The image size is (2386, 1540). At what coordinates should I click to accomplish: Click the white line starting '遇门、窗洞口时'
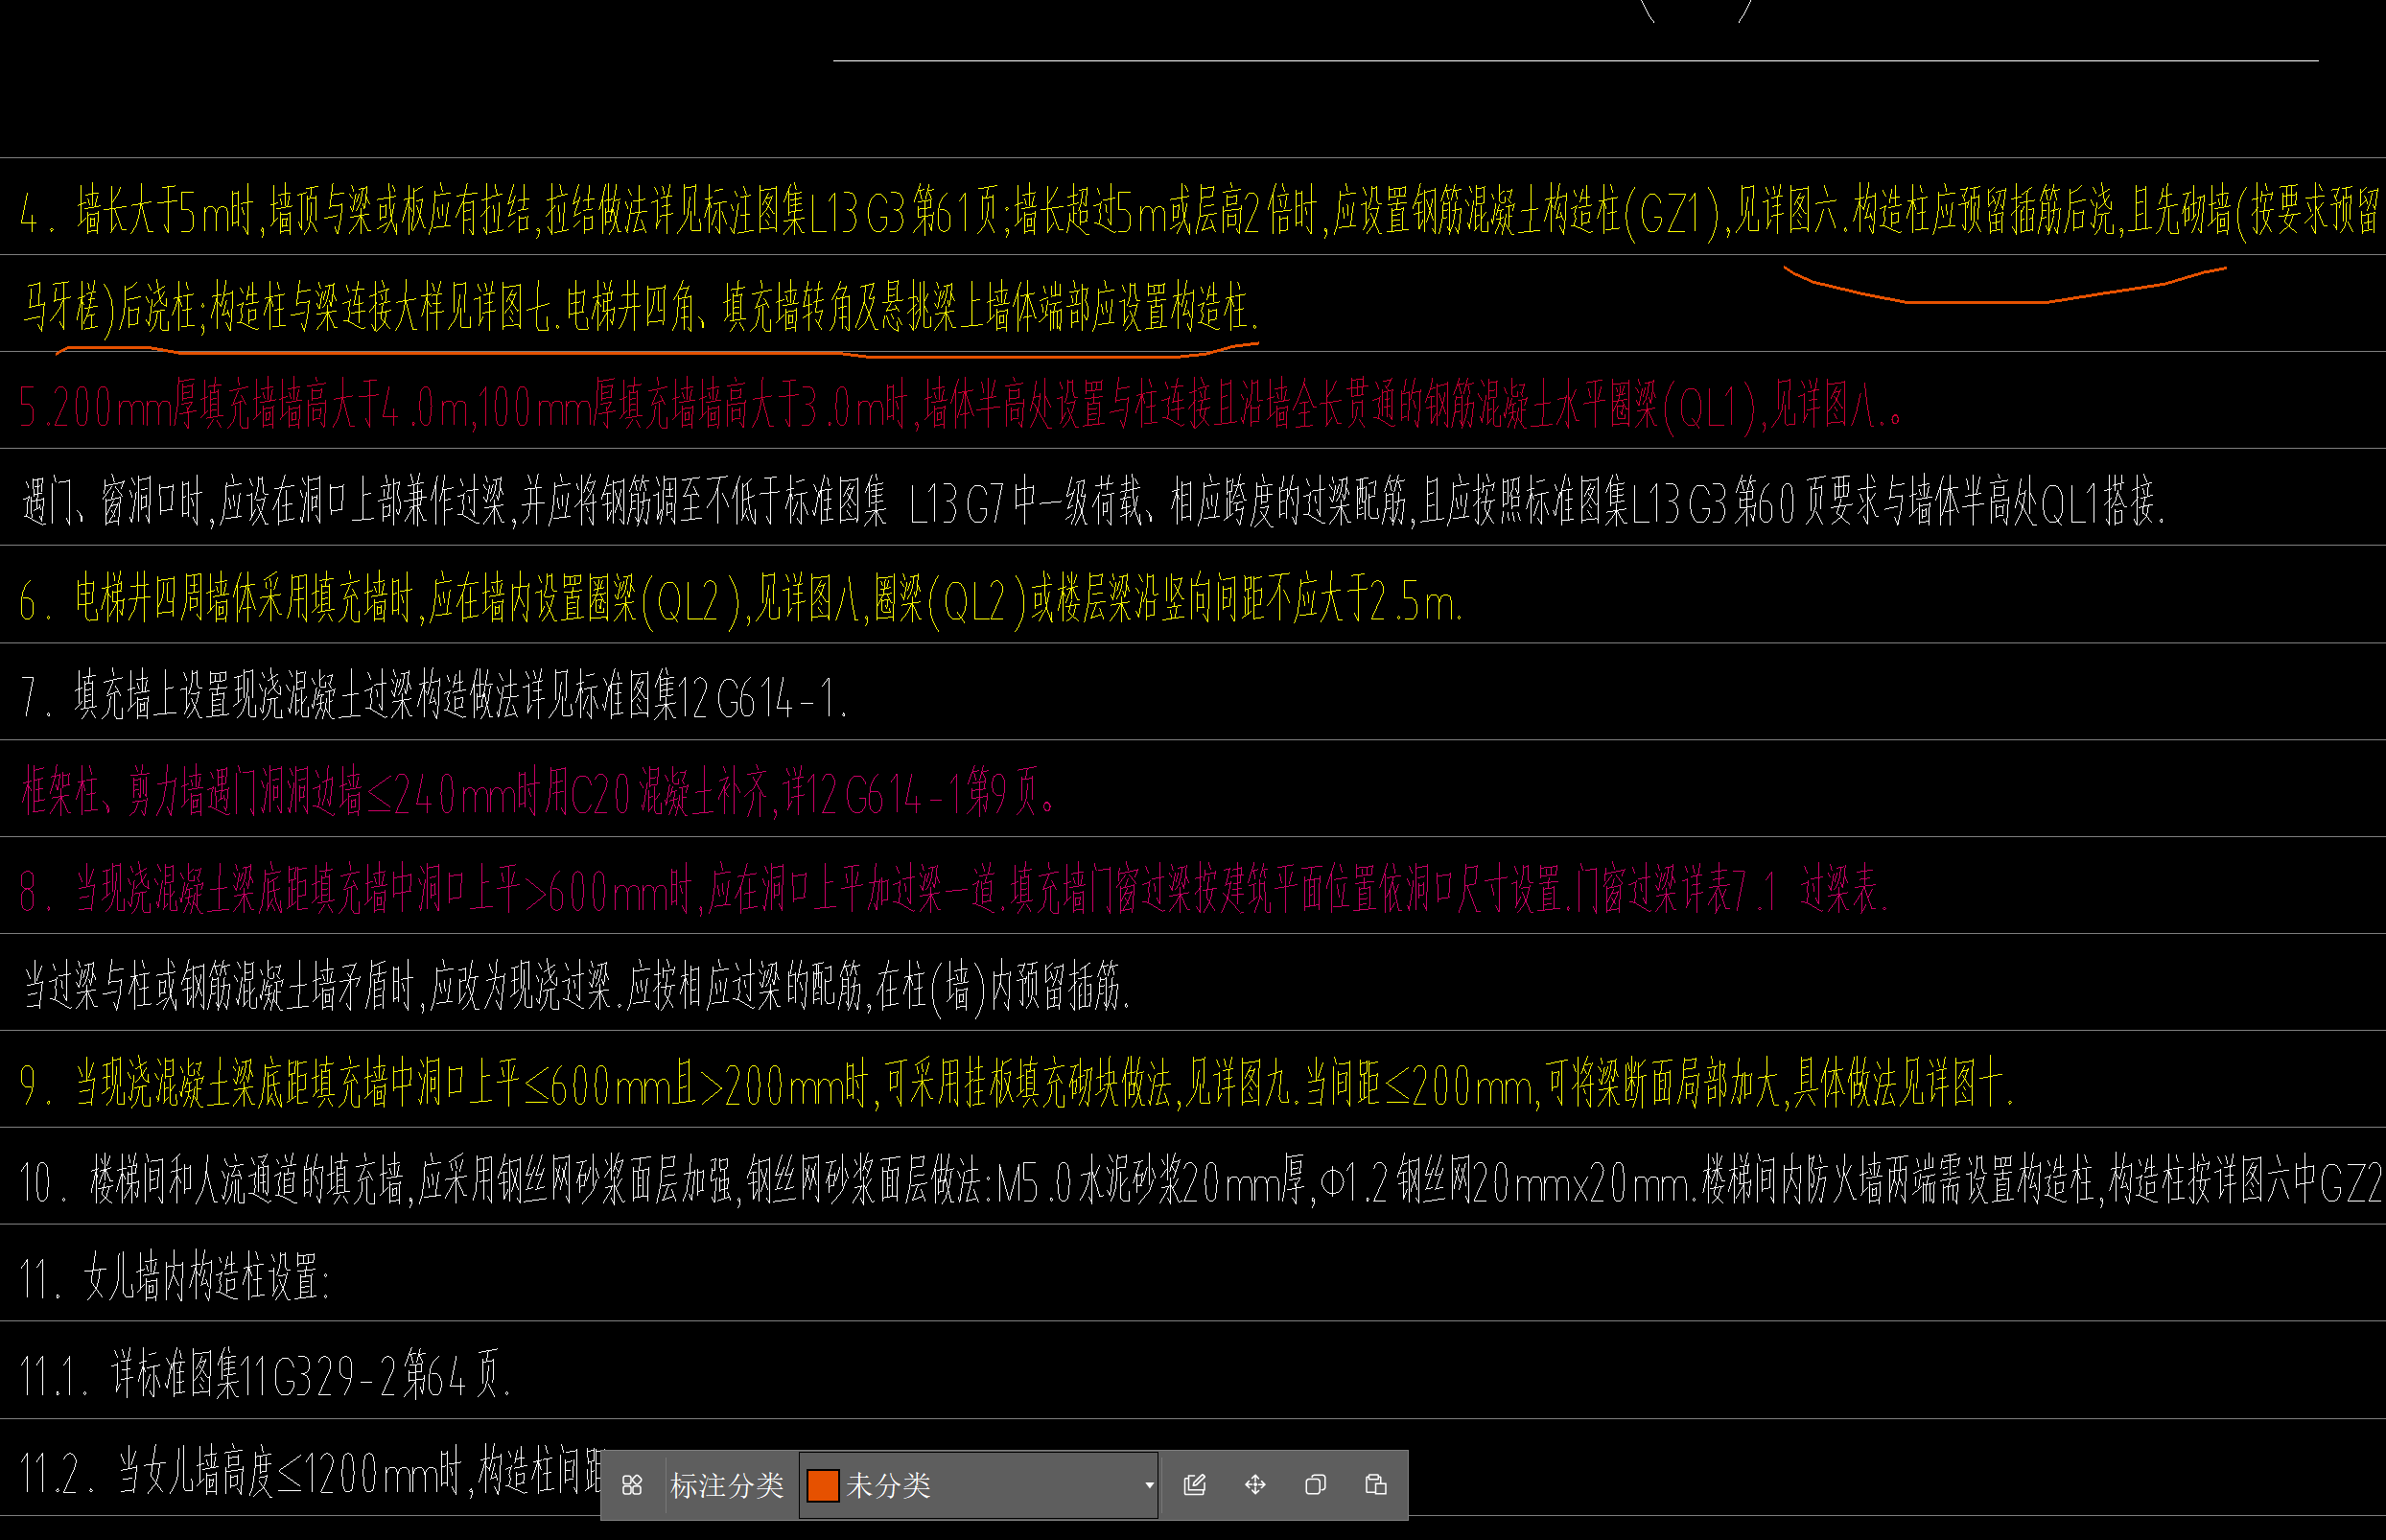tap(1093, 502)
